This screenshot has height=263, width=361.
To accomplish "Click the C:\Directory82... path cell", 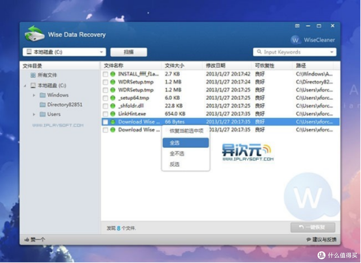I will pyautogui.click(x=314, y=82).
